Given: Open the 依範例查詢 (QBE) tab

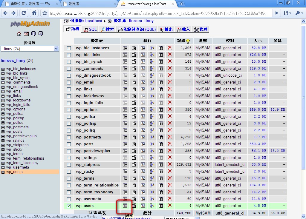Looking at the screenshot, I should tap(137, 29).
